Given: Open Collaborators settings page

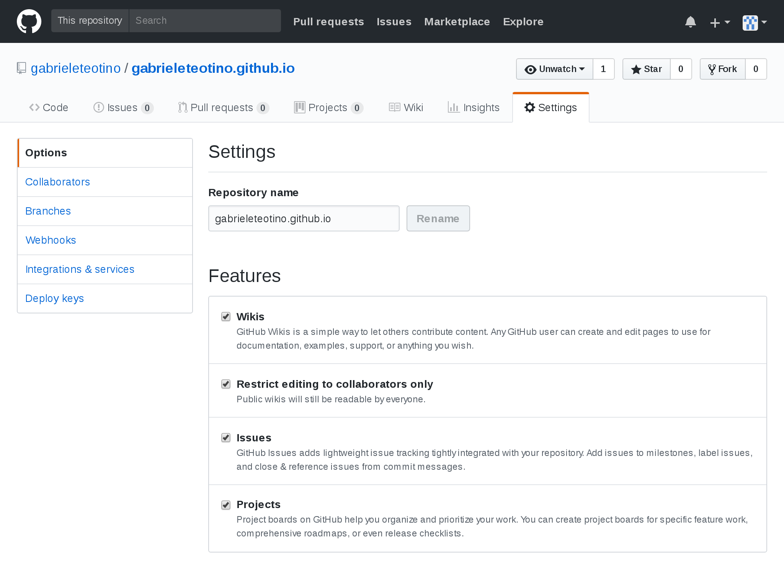Looking at the screenshot, I should 105,182.
